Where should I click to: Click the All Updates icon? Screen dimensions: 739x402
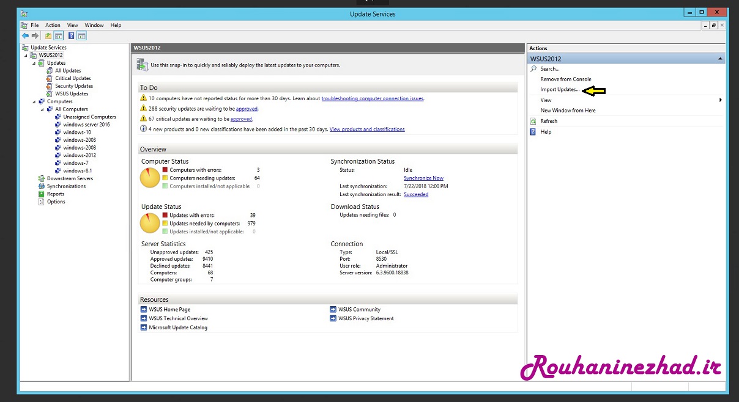point(51,70)
